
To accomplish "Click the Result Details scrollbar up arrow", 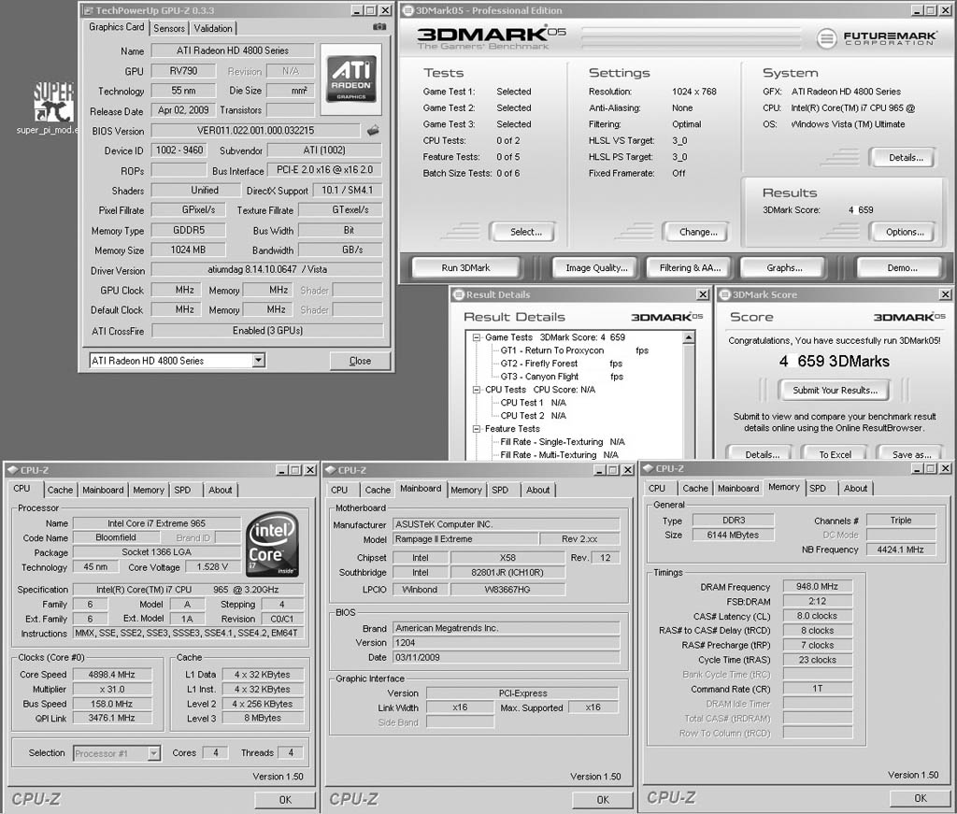I will 689,337.
